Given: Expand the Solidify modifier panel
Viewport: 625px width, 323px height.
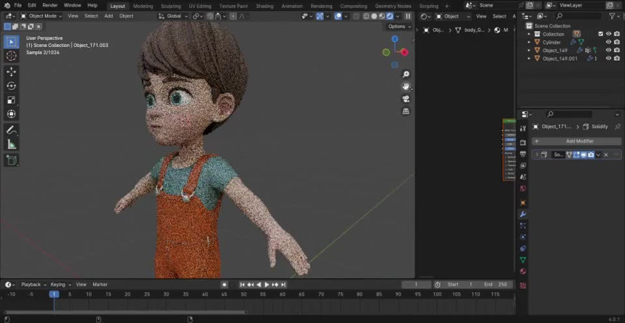Looking at the screenshot, I should tap(536, 154).
